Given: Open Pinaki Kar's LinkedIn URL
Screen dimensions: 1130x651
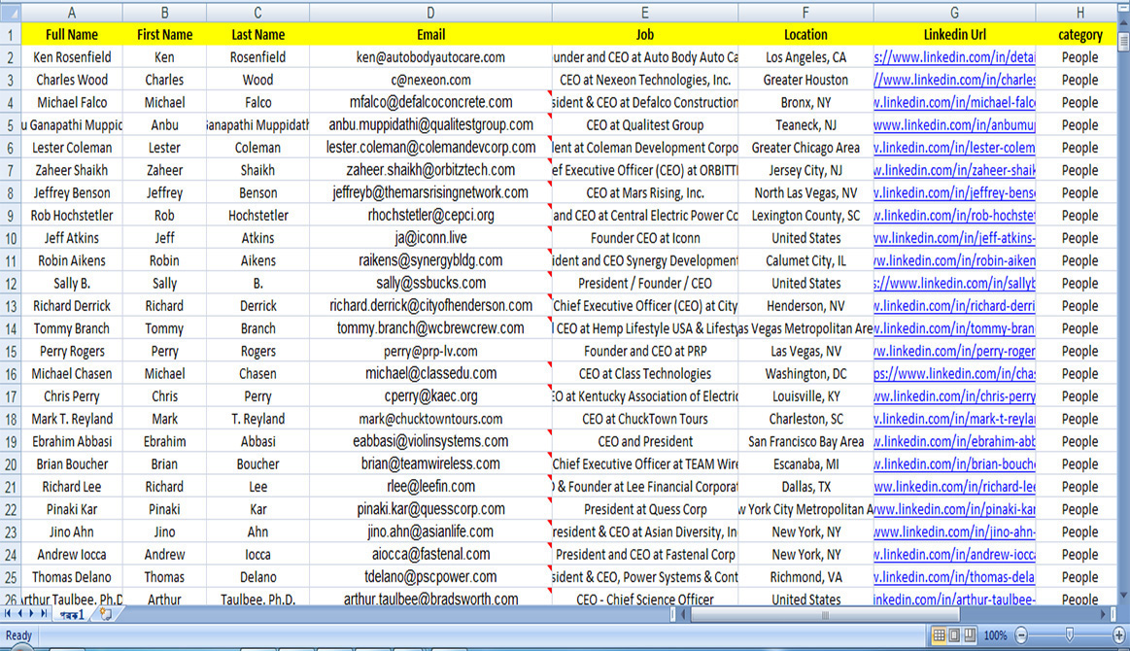Looking at the screenshot, I should (954, 509).
